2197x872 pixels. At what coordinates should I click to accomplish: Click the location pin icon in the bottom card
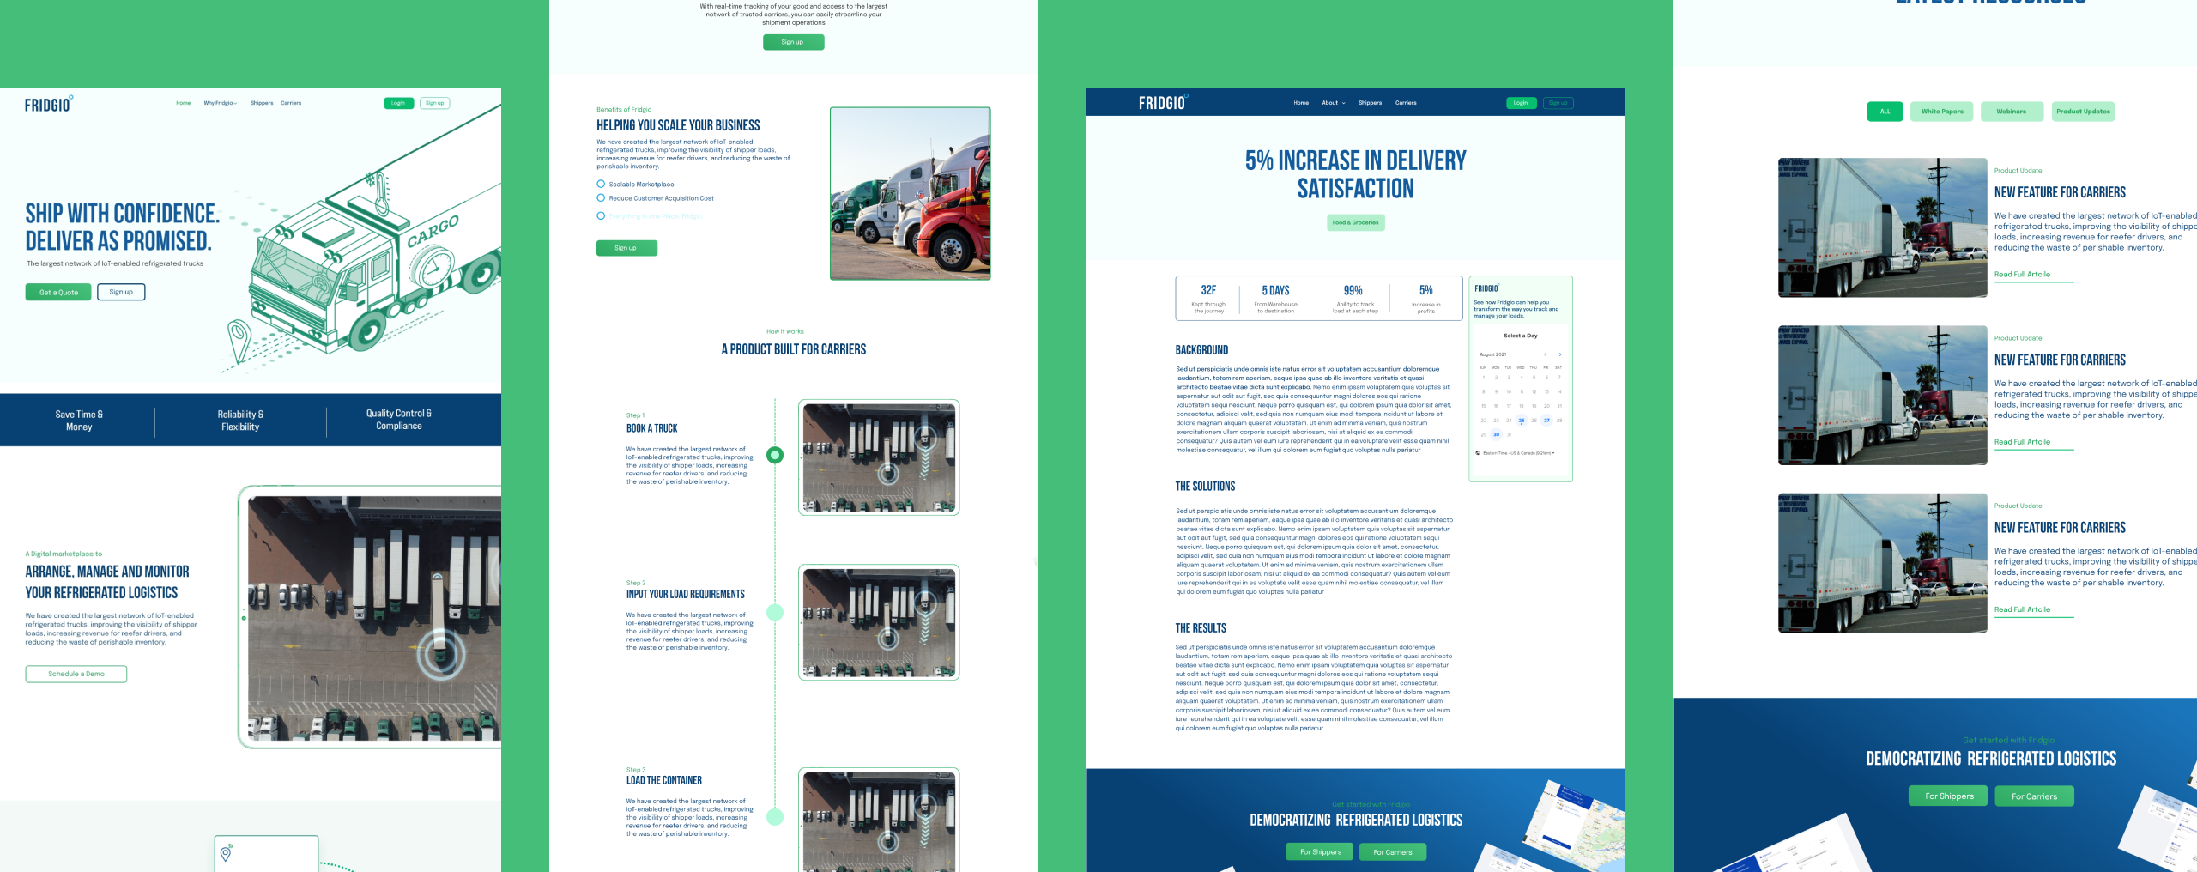(x=226, y=853)
